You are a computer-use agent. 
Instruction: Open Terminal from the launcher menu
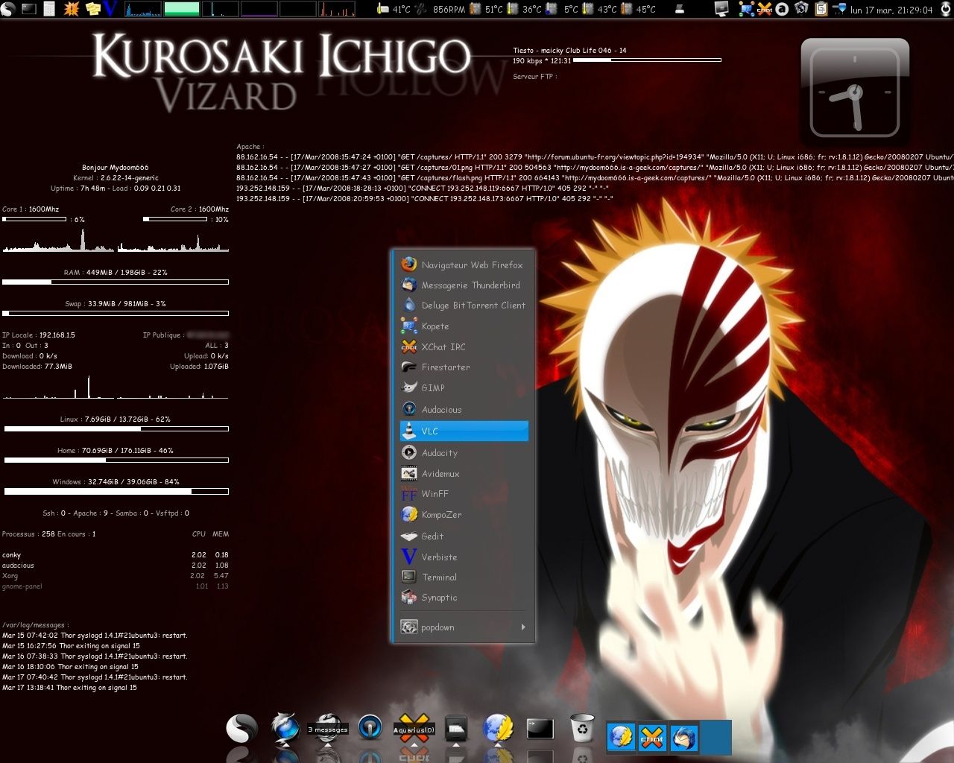464,577
